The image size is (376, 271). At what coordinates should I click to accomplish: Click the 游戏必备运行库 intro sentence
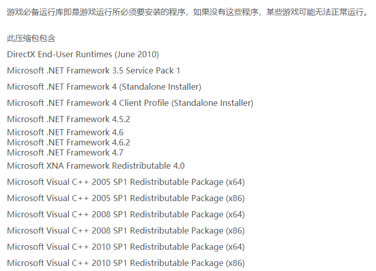pyautogui.click(x=188, y=12)
